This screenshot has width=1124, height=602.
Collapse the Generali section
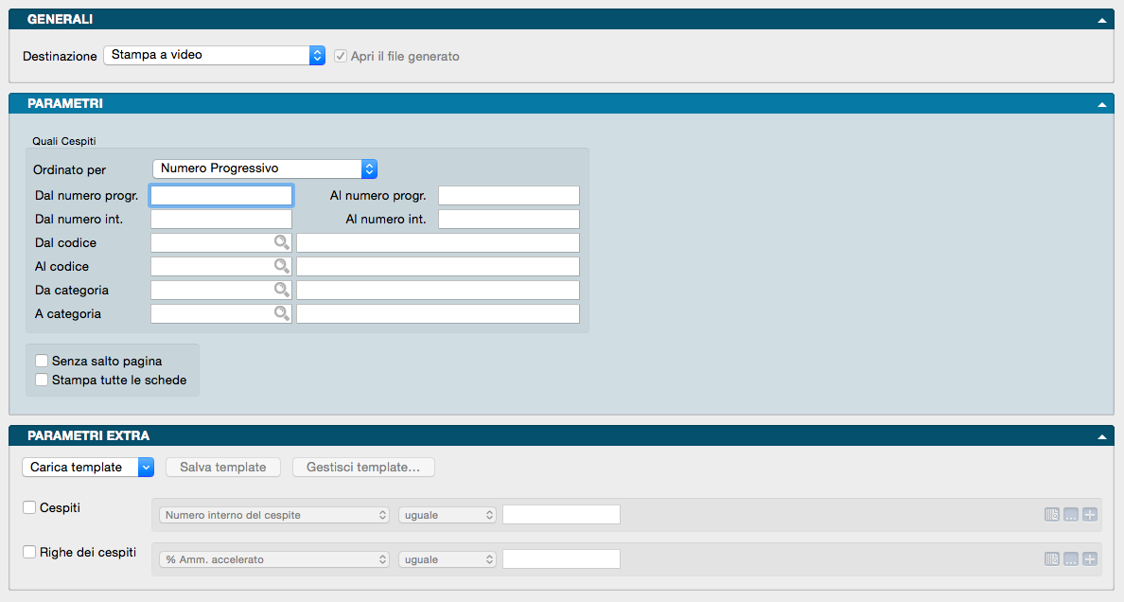pos(1101,20)
